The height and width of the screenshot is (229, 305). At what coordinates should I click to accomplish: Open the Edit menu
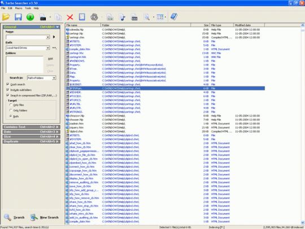click(x=10, y=8)
